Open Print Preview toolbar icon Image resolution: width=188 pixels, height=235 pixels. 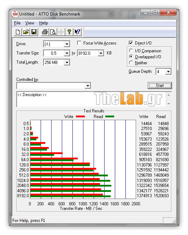53,32
